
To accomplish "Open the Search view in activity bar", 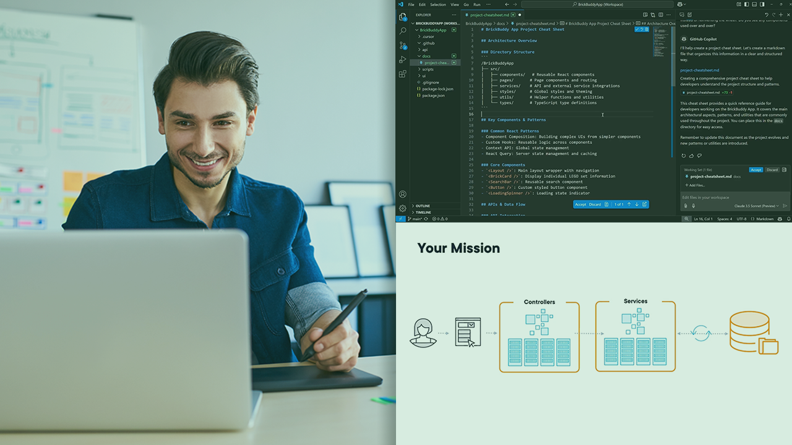I will [403, 31].
